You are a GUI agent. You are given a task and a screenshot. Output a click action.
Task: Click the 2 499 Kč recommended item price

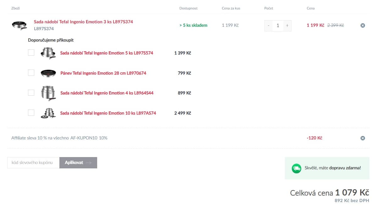(183, 113)
